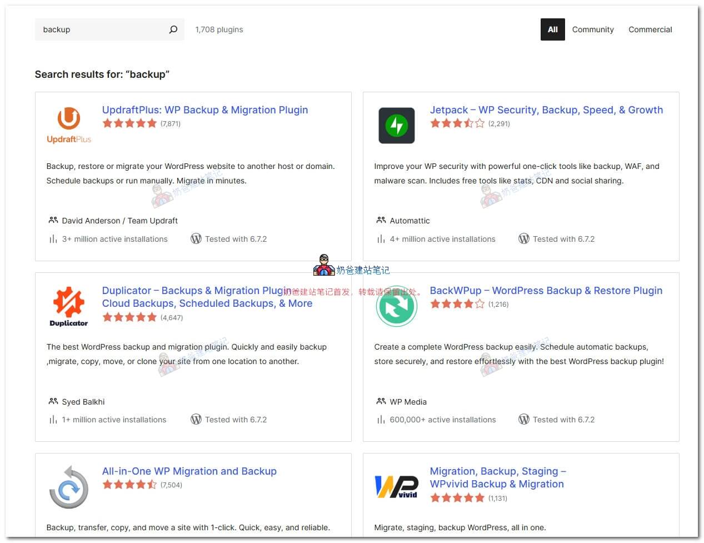Click the WPvivid plugin logo
The height and width of the screenshot is (543, 704).
click(x=396, y=487)
